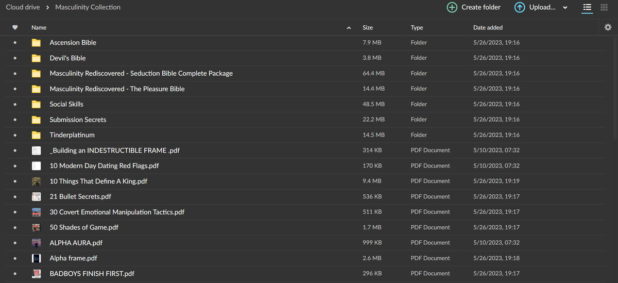Select the Tinderplatinum folder name
The height and width of the screenshot is (283, 618).
pyautogui.click(x=72, y=135)
